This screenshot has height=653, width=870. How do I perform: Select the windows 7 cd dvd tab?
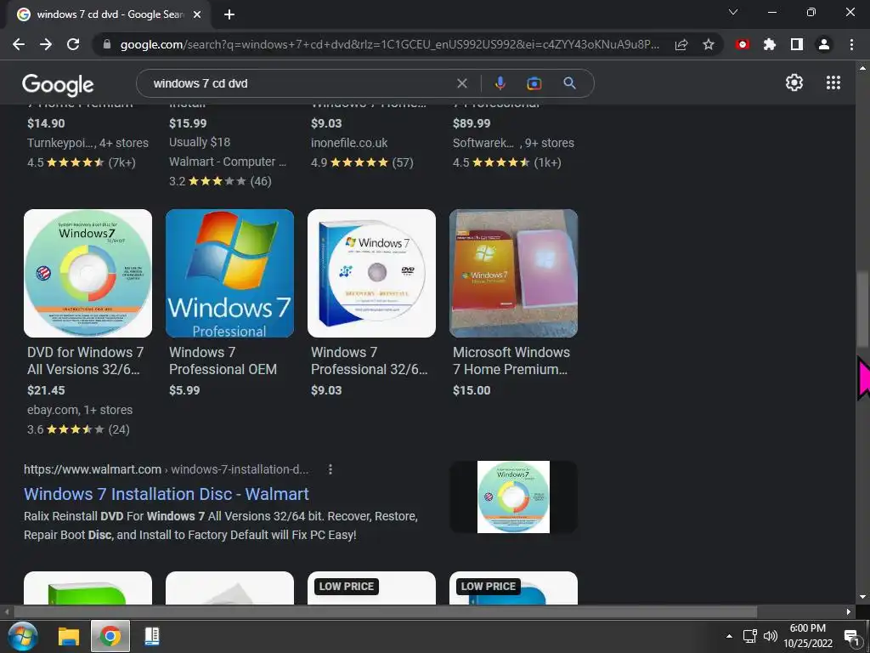[x=110, y=14]
